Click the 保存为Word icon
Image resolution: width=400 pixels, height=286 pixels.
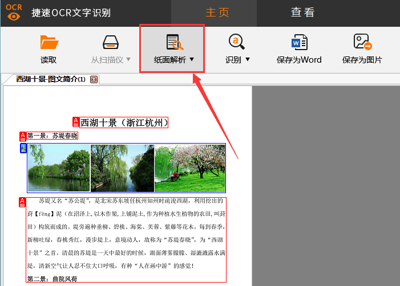pyautogui.click(x=300, y=43)
